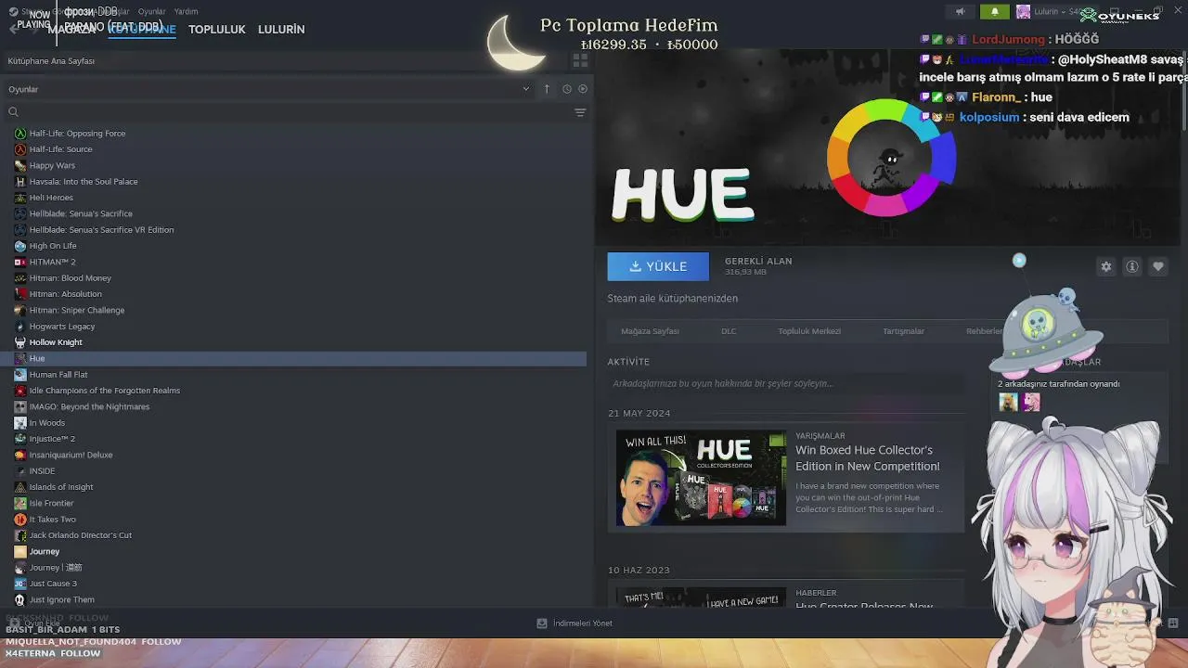
Task: Click the library search magnifier icon
Action: [x=13, y=112]
